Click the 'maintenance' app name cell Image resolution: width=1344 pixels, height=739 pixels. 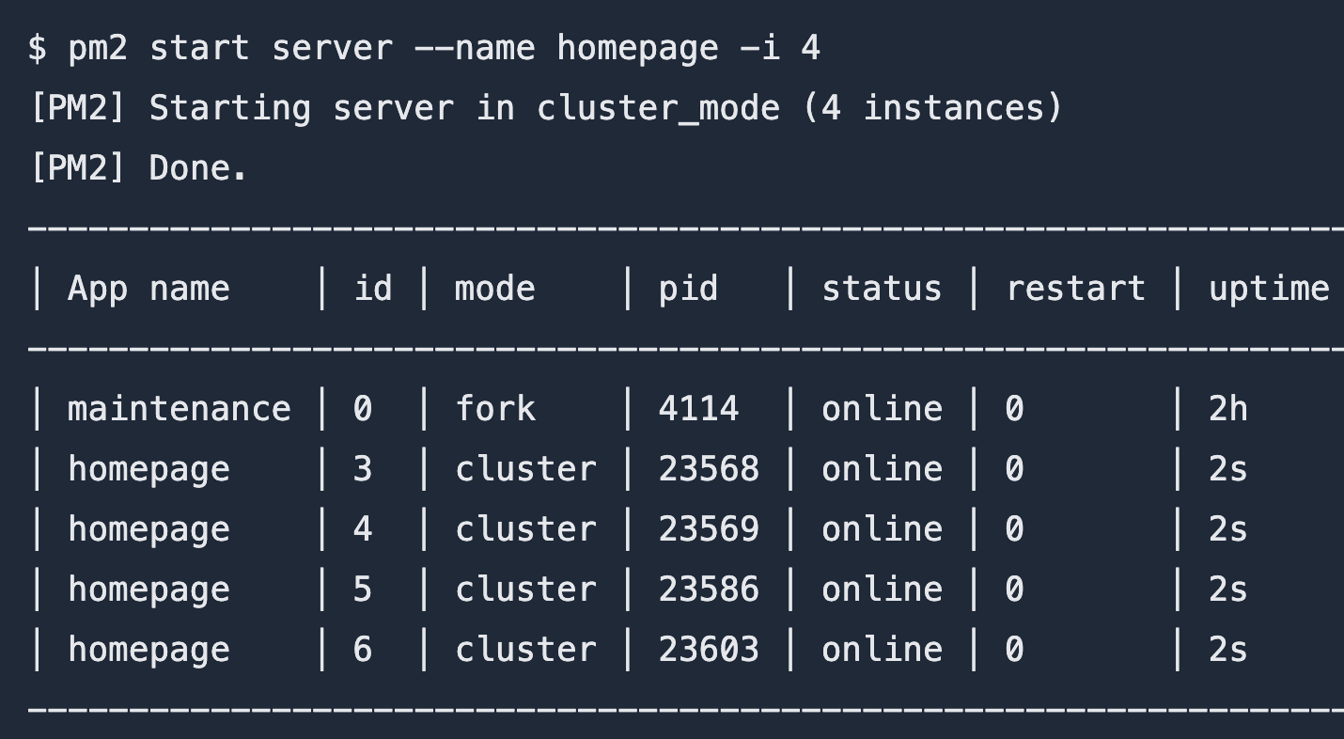pos(180,409)
